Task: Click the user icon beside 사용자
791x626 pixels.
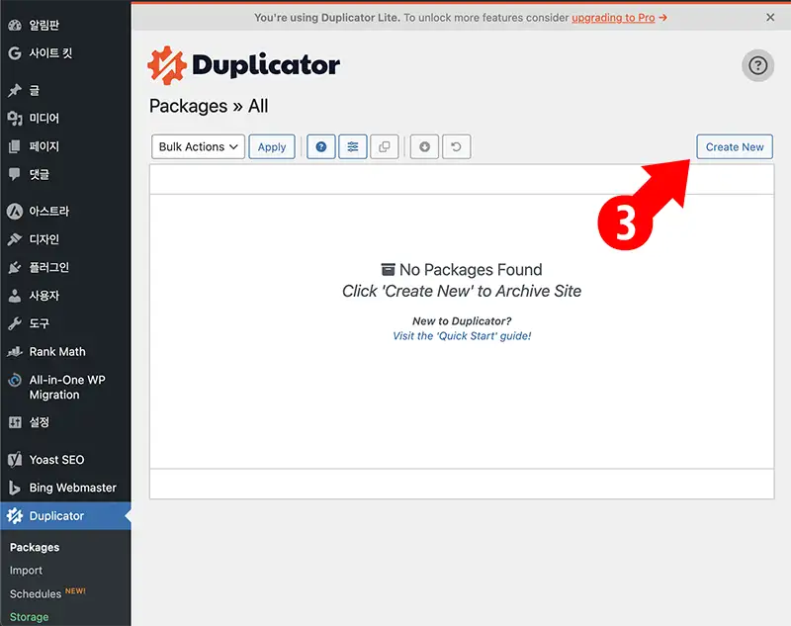Action: [x=15, y=296]
